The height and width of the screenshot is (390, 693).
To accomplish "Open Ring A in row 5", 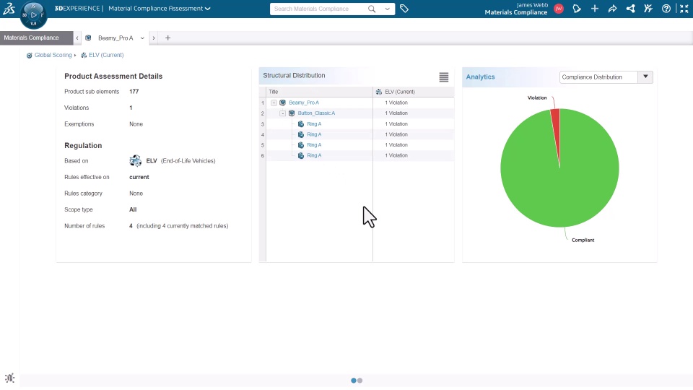I will [314, 145].
